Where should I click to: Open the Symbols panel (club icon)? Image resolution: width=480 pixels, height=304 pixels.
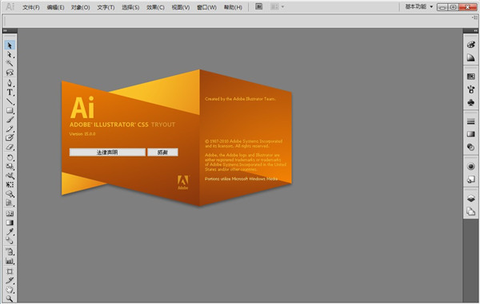pyautogui.click(x=471, y=103)
